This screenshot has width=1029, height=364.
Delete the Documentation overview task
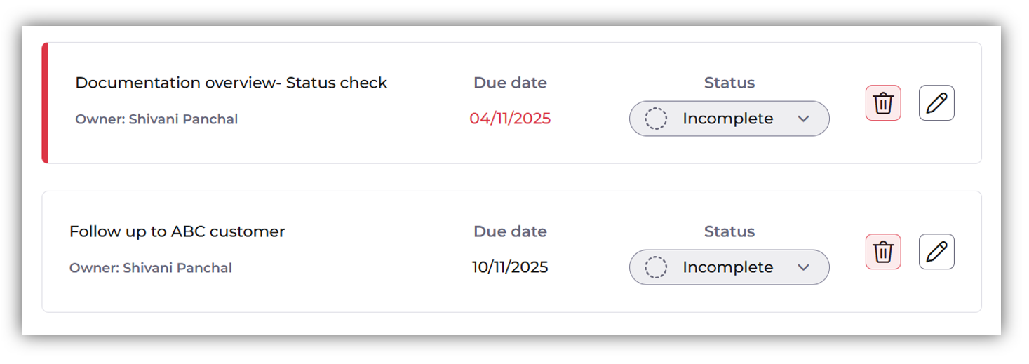[883, 103]
